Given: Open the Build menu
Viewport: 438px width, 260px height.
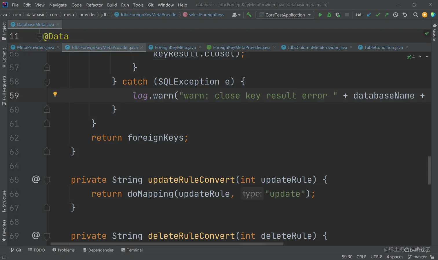Looking at the screenshot, I should [112, 5].
